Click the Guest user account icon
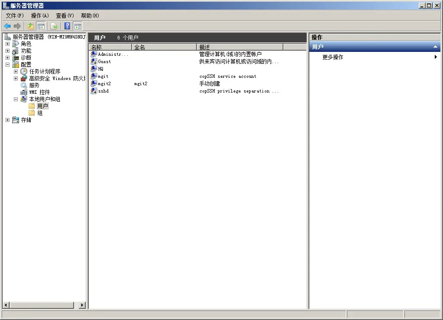 [x=94, y=61]
